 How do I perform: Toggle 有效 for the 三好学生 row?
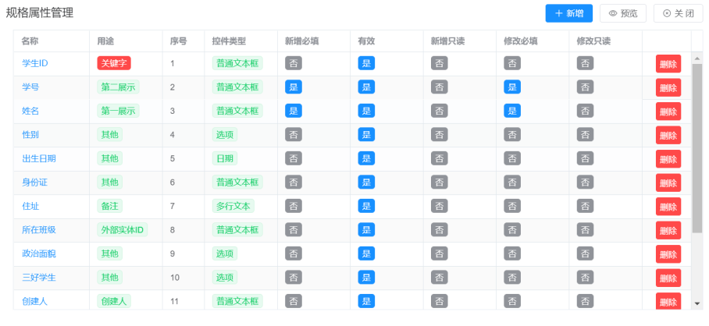point(366,278)
